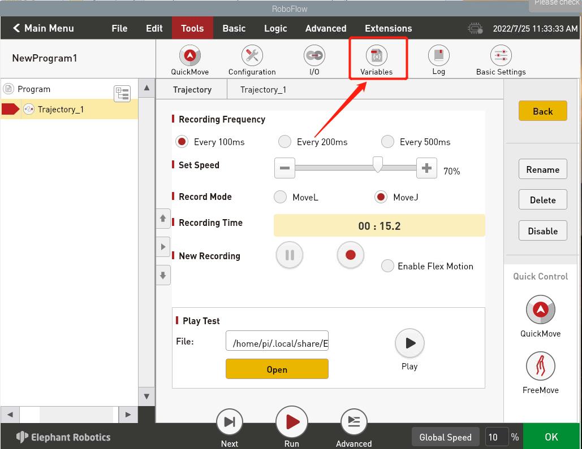The height and width of the screenshot is (449, 582).
Task: Open the Log viewer
Action: pyautogui.click(x=438, y=56)
